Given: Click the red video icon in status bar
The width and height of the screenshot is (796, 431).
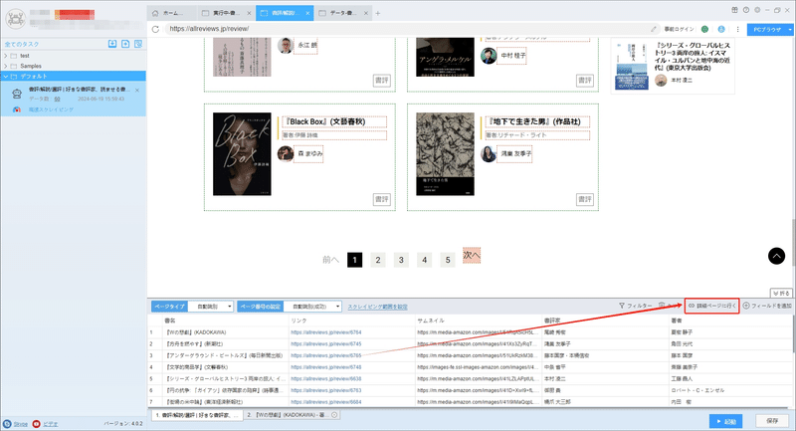Looking at the screenshot, I should click(x=36, y=424).
